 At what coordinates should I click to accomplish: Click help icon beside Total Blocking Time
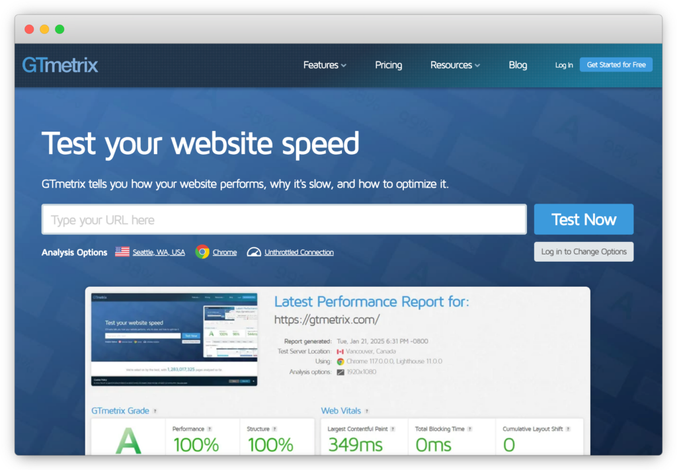point(470,429)
